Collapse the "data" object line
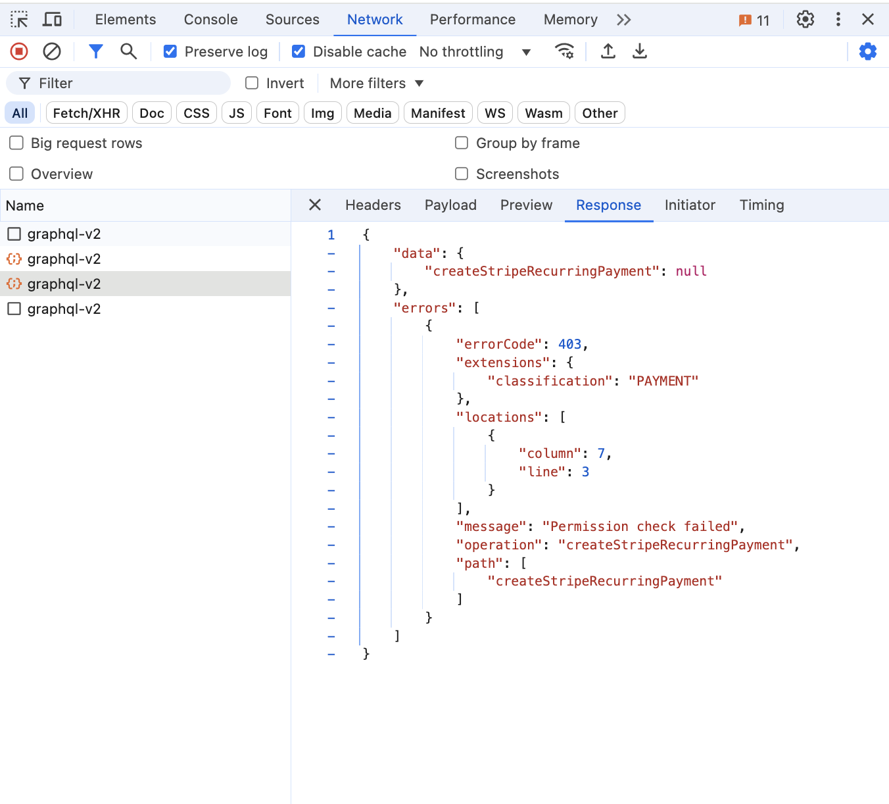The height and width of the screenshot is (804, 889). (331, 253)
